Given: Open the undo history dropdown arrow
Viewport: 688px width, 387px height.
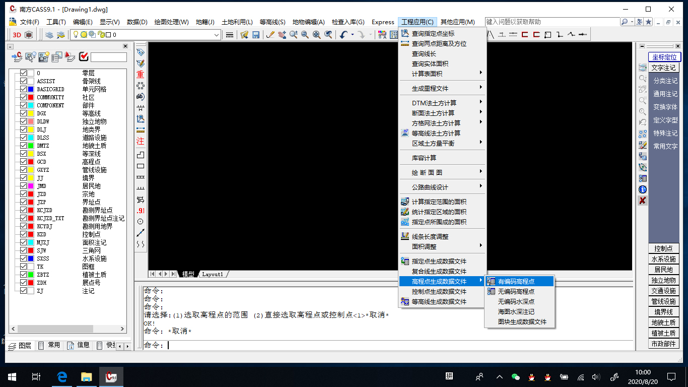Looking at the screenshot, I should 352,35.
